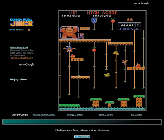
Task: Click the Display videos text
Action: [x=18, y=79]
